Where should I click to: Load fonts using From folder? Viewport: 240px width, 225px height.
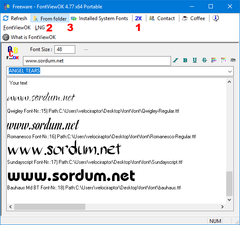click(x=50, y=18)
